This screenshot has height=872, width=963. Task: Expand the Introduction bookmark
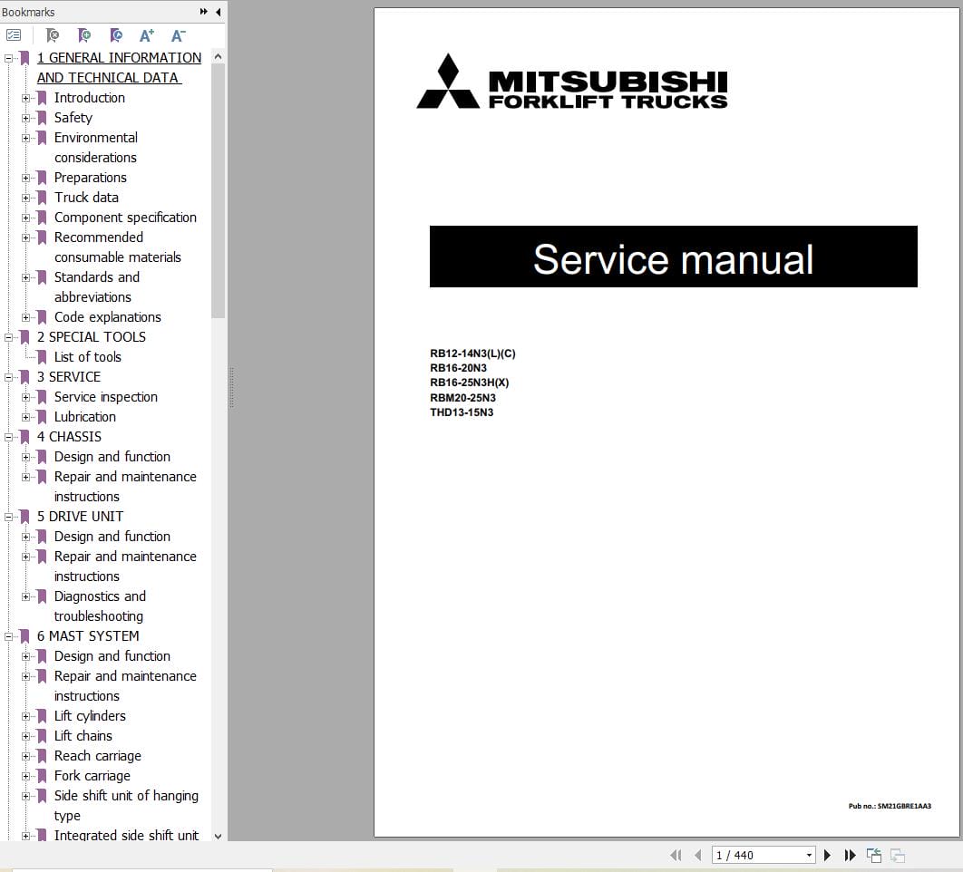tap(25, 98)
